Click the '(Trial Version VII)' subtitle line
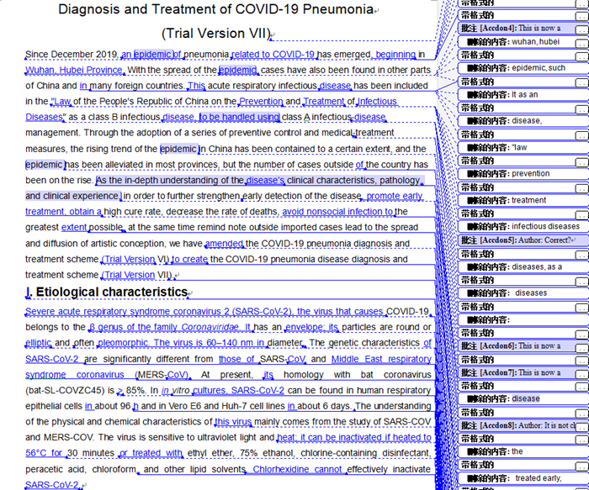This screenshot has height=490, width=589. pos(215,34)
